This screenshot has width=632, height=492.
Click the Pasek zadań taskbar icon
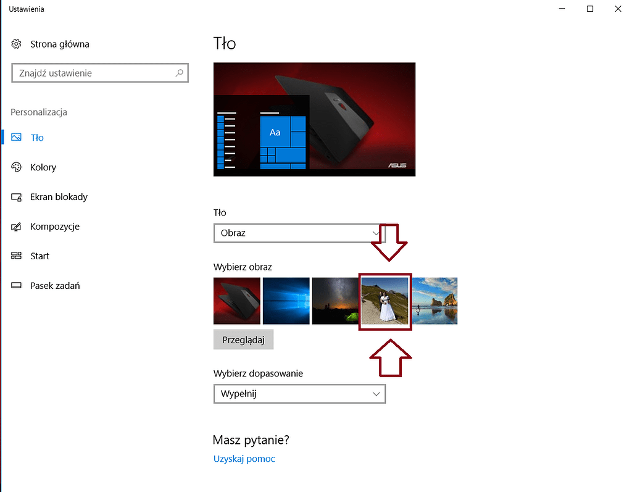(x=16, y=285)
